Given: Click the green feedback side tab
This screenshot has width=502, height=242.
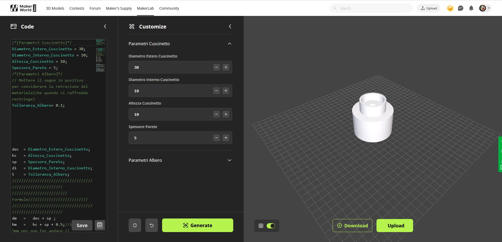Looking at the screenshot, I should pyautogui.click(x=500, y=154).
